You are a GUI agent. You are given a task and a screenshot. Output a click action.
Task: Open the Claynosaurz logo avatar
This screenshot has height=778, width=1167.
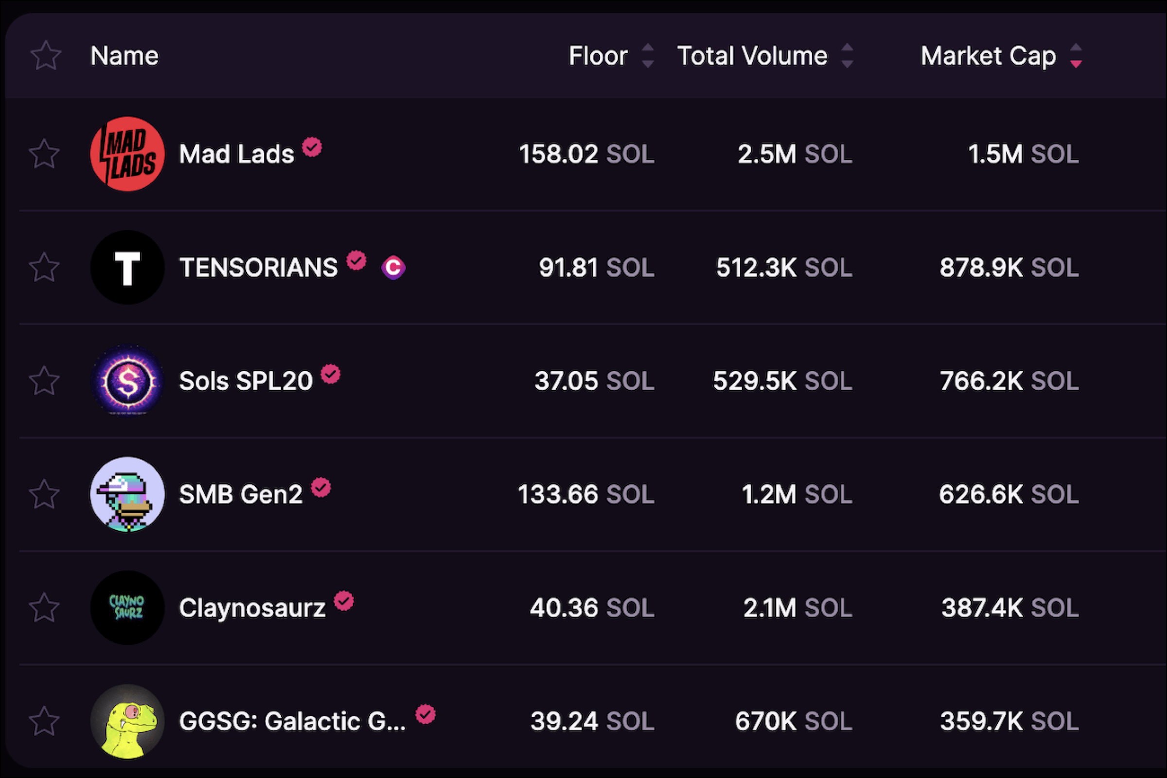pos(127,608)
